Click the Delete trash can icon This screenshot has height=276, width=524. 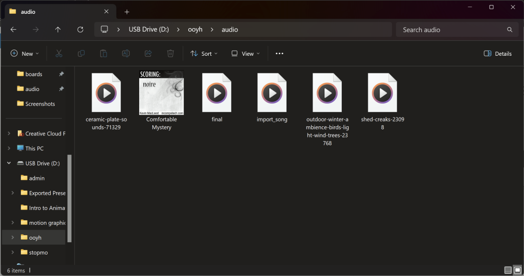pos(170,53)
